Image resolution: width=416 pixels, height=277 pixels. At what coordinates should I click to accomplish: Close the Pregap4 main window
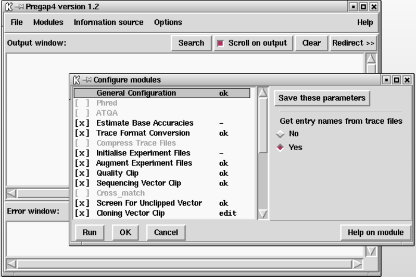click(x=374, y=7)
